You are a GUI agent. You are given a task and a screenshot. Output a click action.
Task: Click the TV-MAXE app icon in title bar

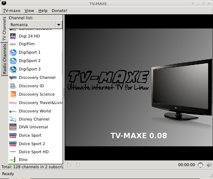4,3
